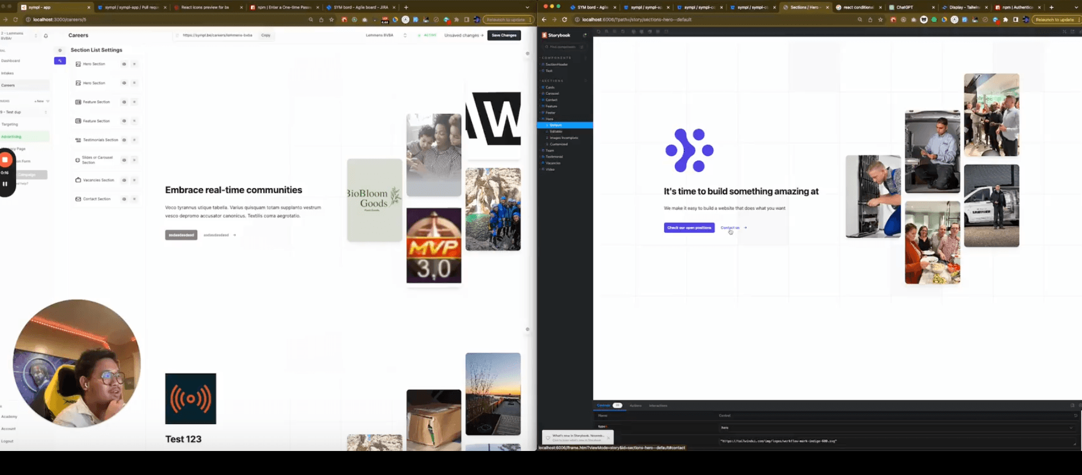Click the Save Changes button
1082x475 pixels.
click(x=504, y=35)
